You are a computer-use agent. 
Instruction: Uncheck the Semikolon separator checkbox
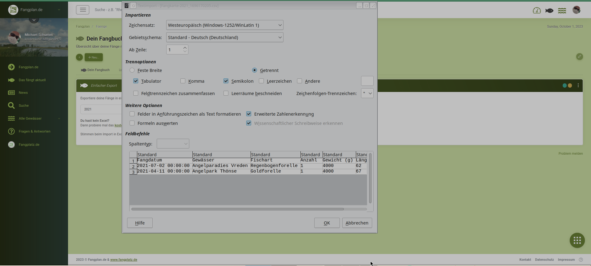[x=226, y=81]
